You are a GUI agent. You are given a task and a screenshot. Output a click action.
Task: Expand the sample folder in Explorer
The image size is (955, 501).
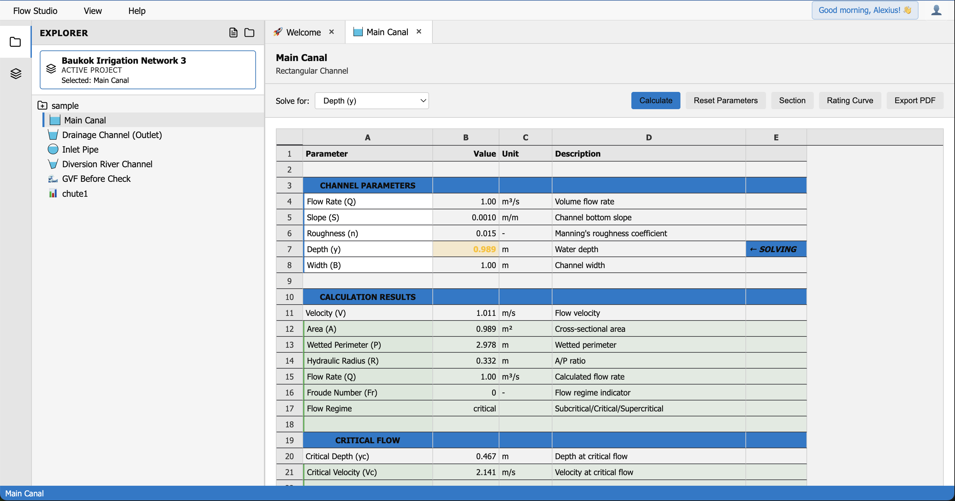42,105
